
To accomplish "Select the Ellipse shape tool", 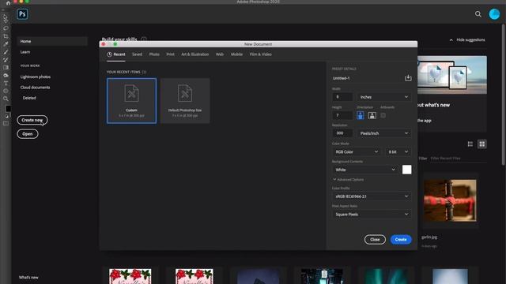I will point(6,92).
